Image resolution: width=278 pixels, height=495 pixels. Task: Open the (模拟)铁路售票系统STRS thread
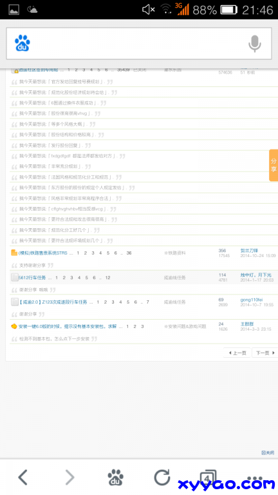(x=43, y=253)
